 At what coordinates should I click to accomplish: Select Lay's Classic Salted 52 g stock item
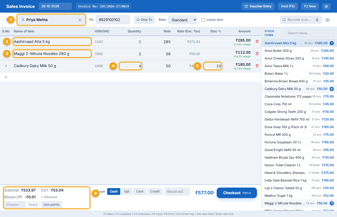[x=299, y=188]
